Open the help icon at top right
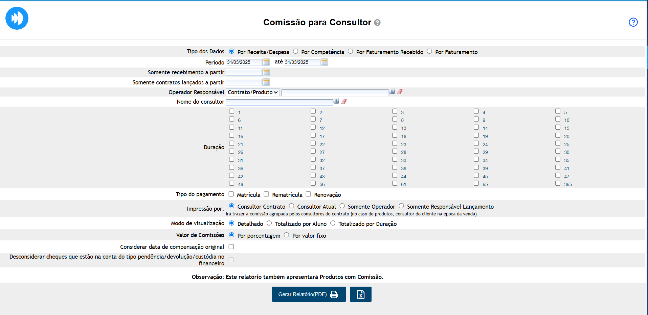The image size is (648, 315). coord(633,22)
